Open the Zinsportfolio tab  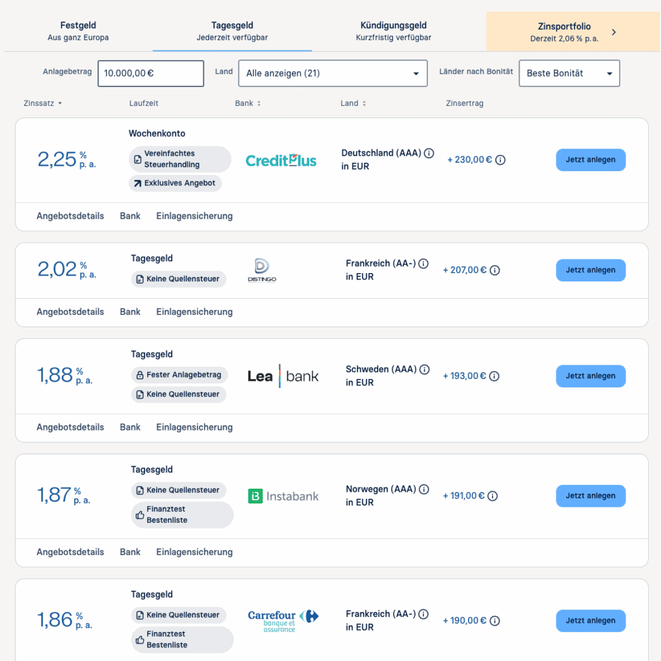[x=573, y=32]
